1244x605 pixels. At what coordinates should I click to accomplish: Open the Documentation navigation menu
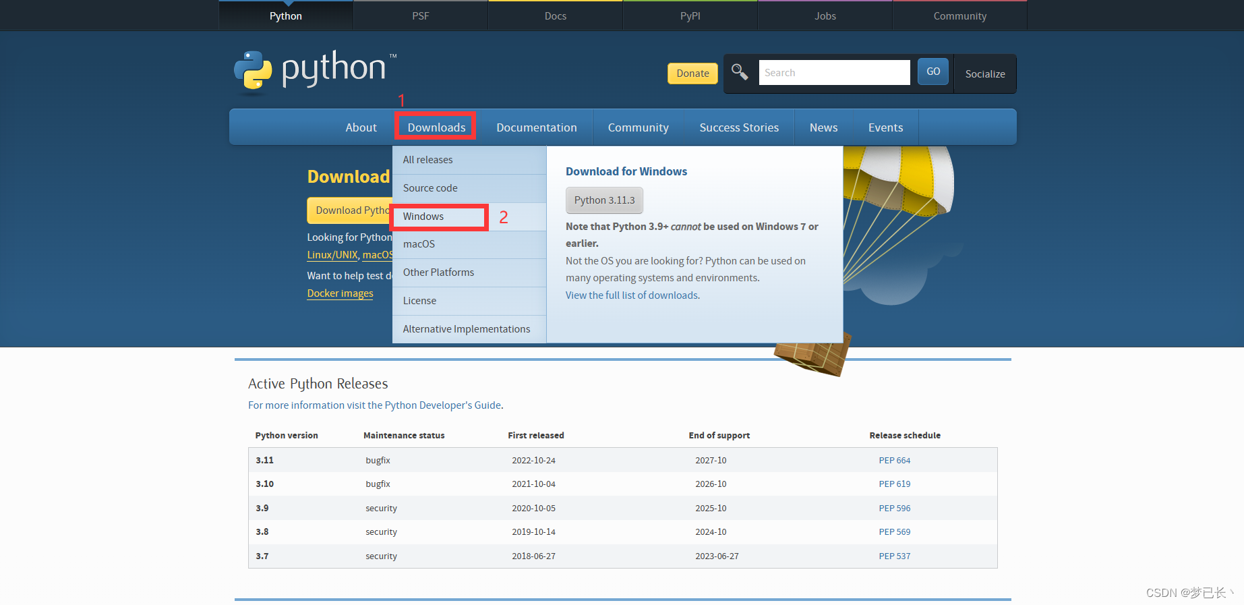click(537, 127)
